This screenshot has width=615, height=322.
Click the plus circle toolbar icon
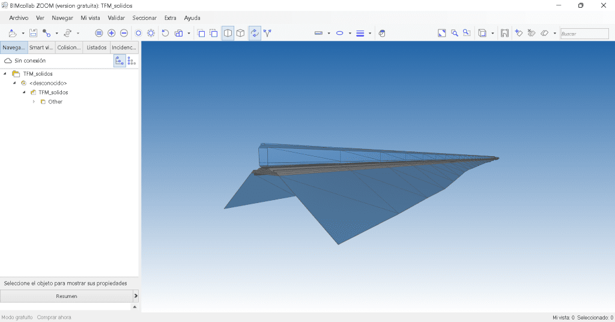click(x=111, y=34)
